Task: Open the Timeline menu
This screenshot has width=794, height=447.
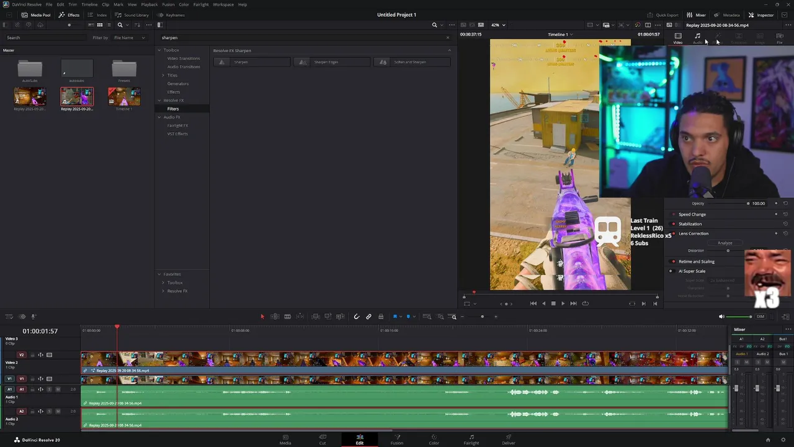Action: 89,4
